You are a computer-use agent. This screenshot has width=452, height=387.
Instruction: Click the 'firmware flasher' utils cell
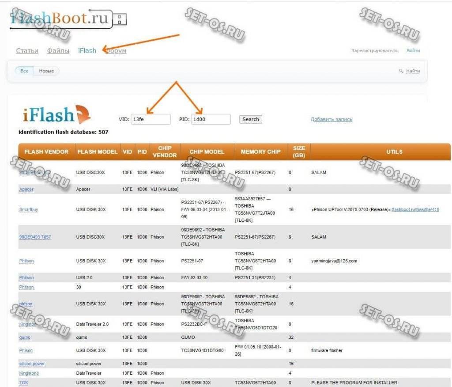(327, 350)
